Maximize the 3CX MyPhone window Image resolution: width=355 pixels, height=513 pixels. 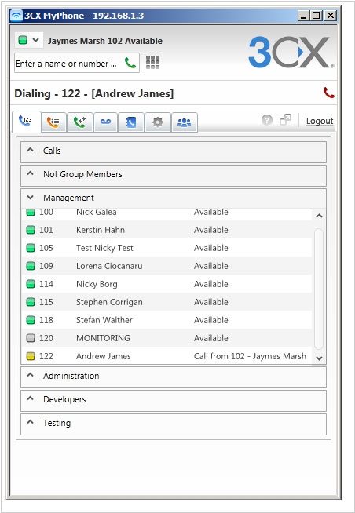pos(317,16)
